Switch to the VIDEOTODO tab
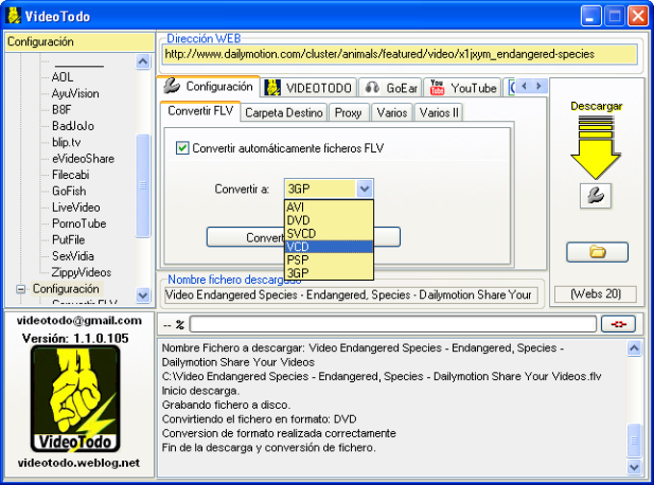 click(x=309, y=88)
